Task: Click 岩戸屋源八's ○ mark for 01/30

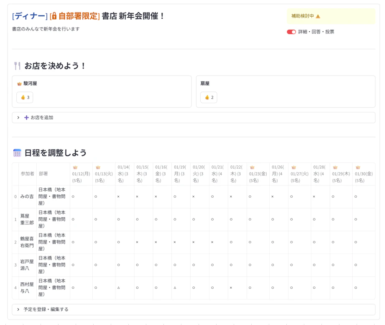Action: click(356, 265)
